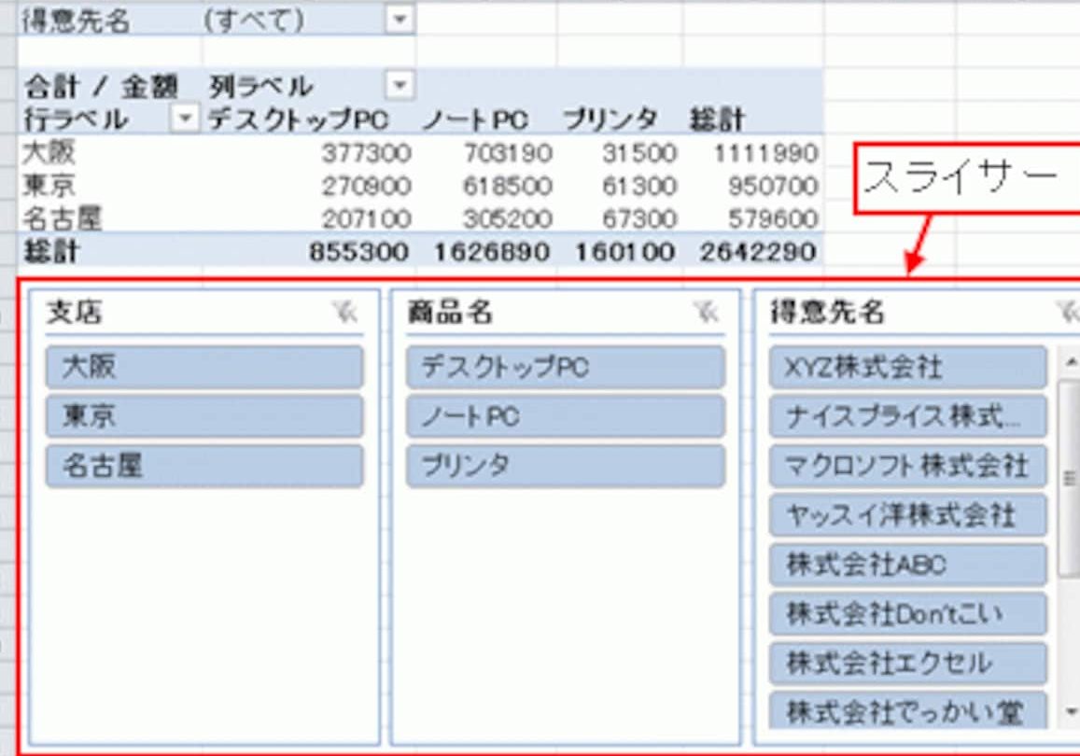Open the 得意先名 report filter dropdown
This screenshot has height=756, width=1080.
click(x=400, y=21)
